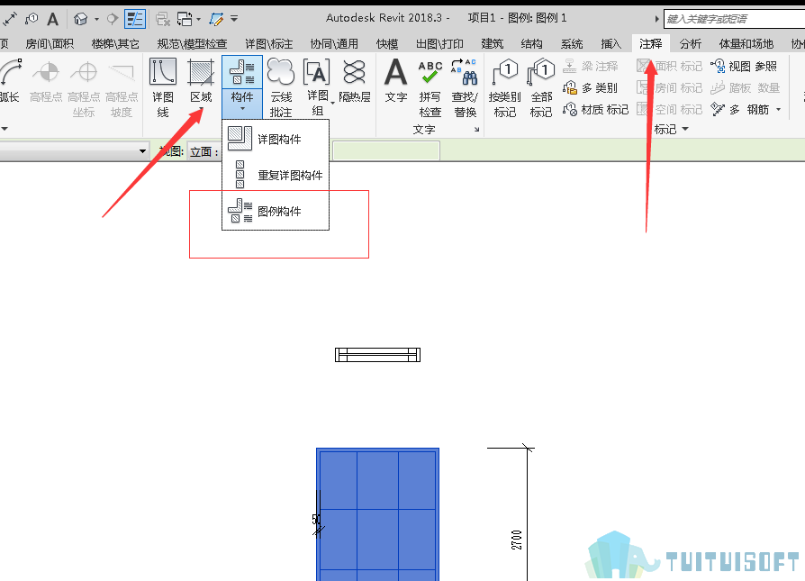805x581 pixels.
Task: Click the text A icon in quick access toolbar
Action: pyautogui.click(x=52, y=20)
